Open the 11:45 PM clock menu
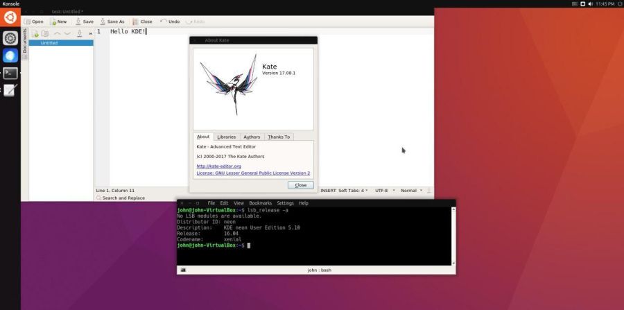Image resolution: width=624 pixels, height=310 pixels. (605, 3)
